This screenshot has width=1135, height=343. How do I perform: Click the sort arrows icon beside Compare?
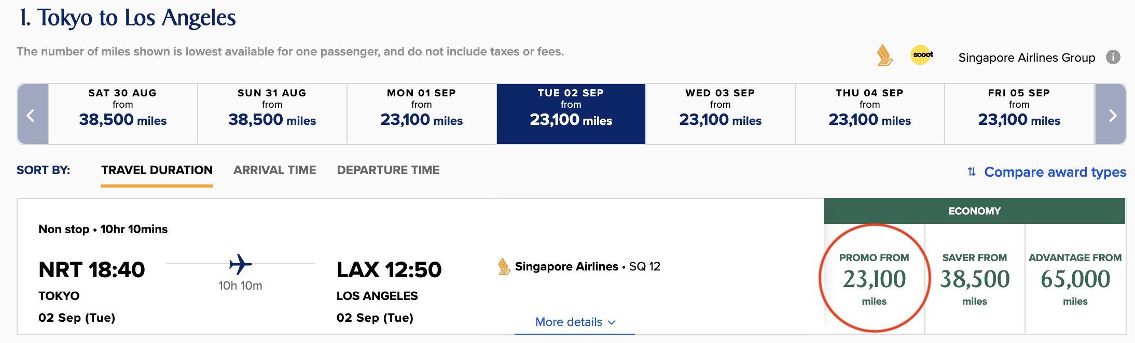click(x=972, y=171)
